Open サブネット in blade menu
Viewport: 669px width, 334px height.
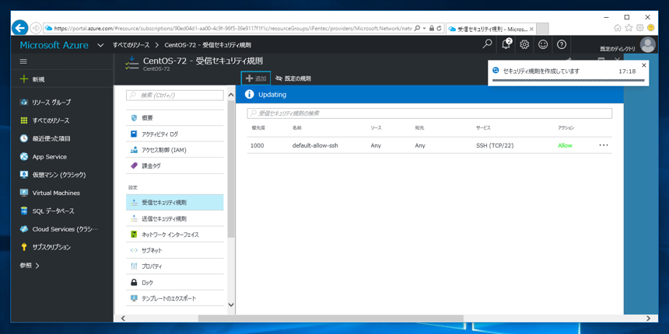(x=175, y=250)
